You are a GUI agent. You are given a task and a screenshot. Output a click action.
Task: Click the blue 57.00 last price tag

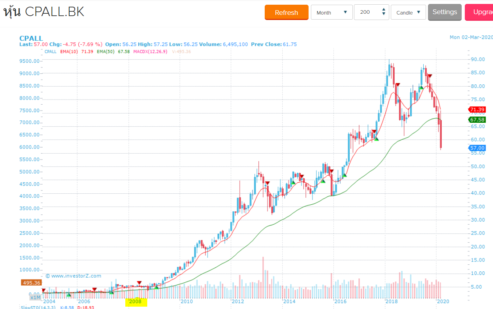pos(477,148)
